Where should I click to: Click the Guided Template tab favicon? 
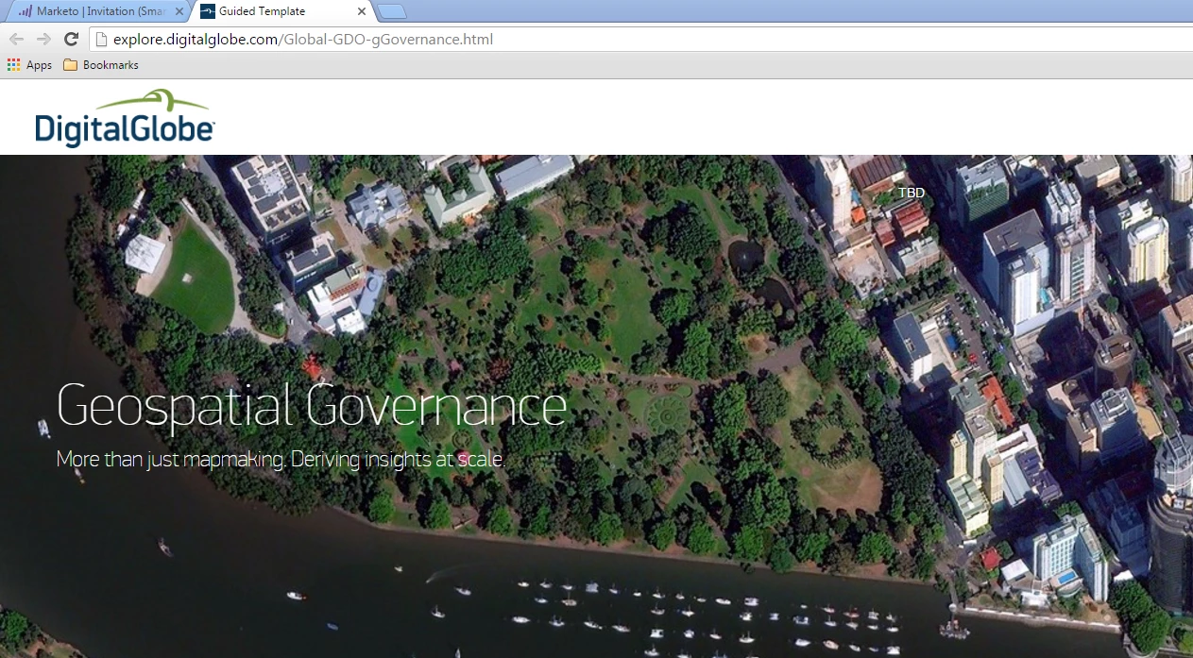[207, 11]
